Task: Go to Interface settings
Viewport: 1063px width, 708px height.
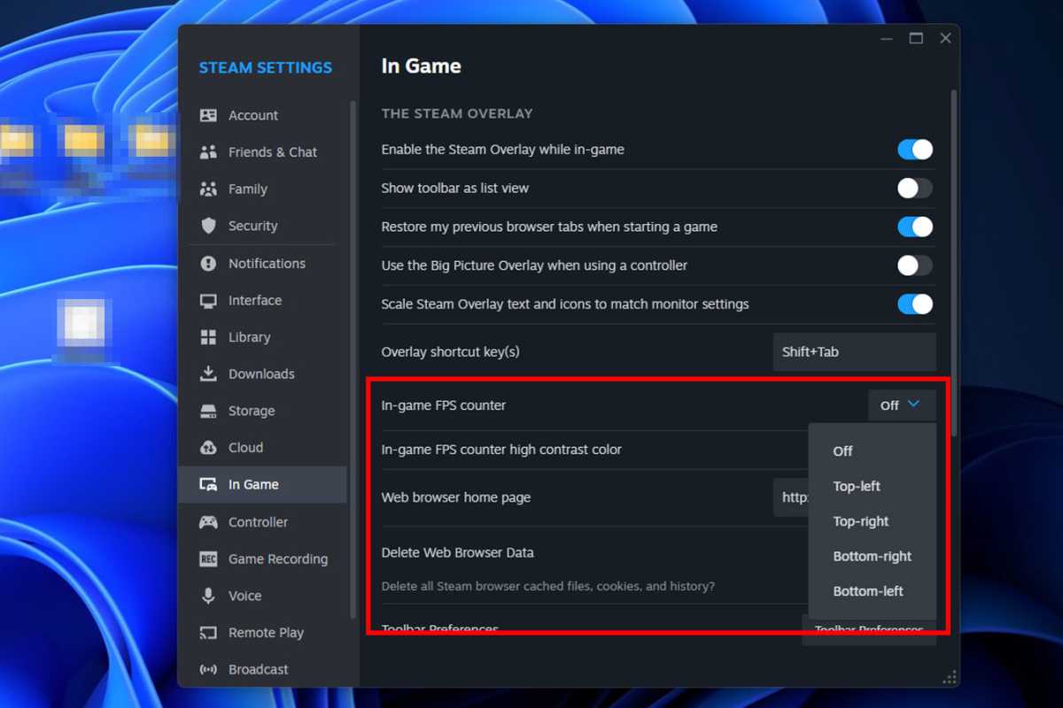Action: point(262,300)
